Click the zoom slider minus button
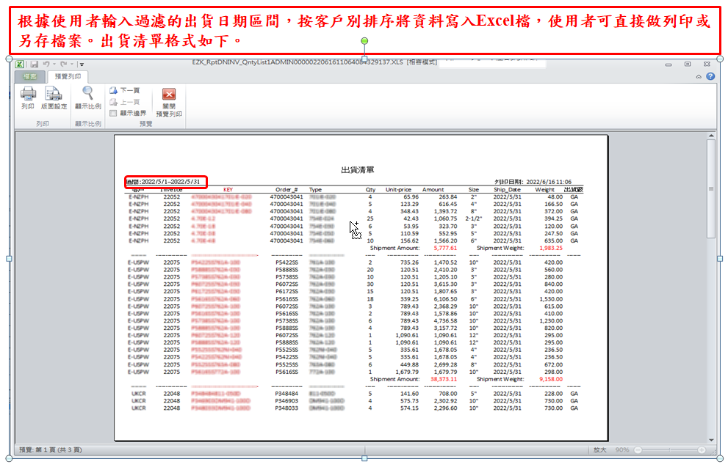 (636, 449)
